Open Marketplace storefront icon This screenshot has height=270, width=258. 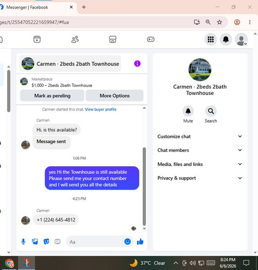point(113,39)
